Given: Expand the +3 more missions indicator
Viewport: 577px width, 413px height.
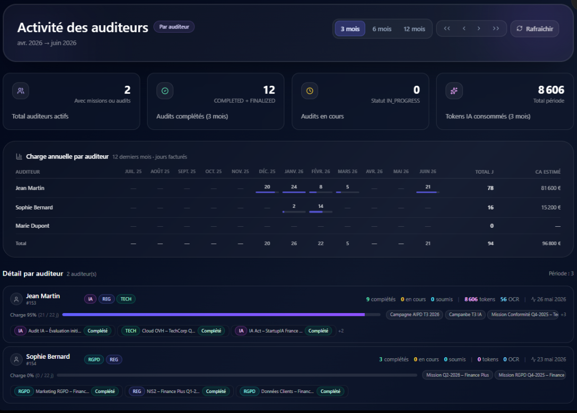Looking at the screenshot, I should coord(563,315).
